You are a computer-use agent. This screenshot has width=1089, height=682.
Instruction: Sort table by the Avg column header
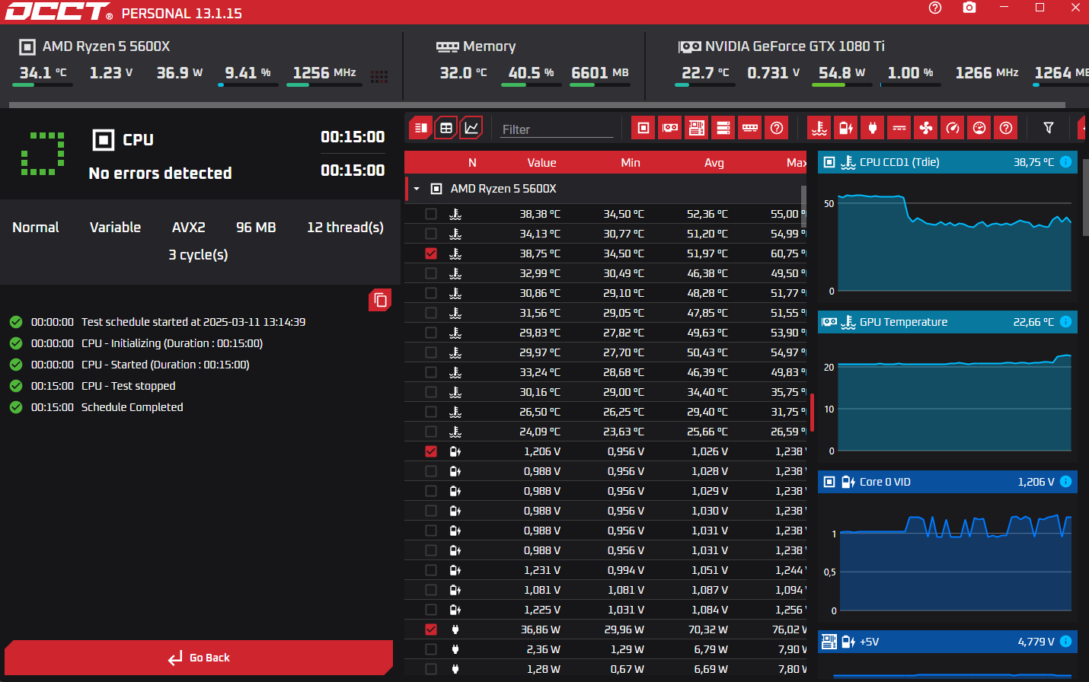tap(714, 163)
